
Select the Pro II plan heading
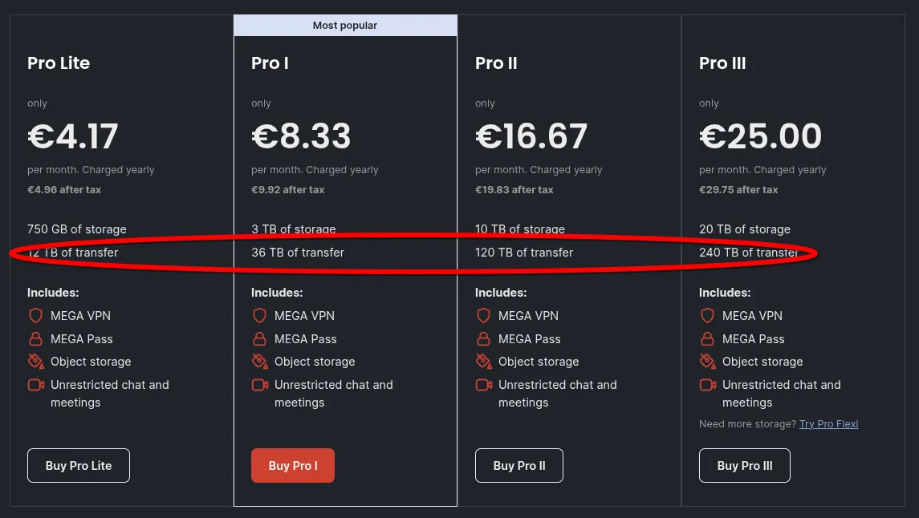(x=496, y=63)
